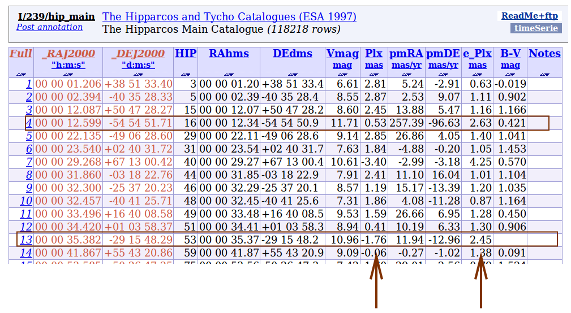Open full record for row 13
The height and width of the screenshot is (313, 571).
pos(26,240)
